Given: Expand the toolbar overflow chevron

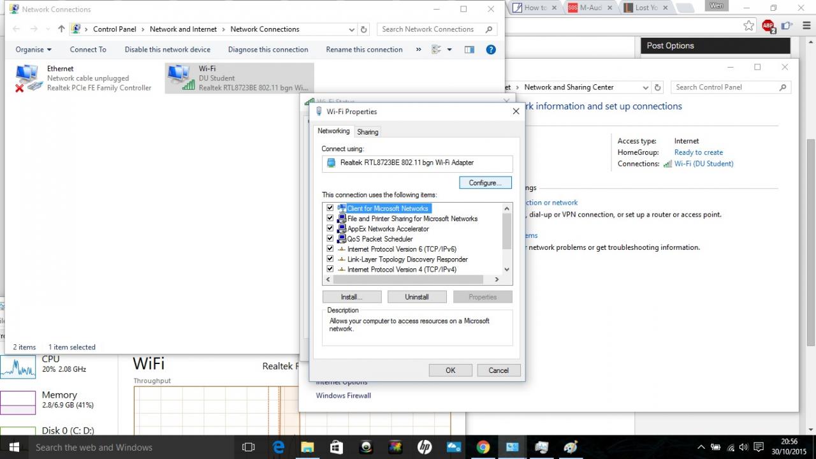Looking at the screenshot, I should [419, 49].
